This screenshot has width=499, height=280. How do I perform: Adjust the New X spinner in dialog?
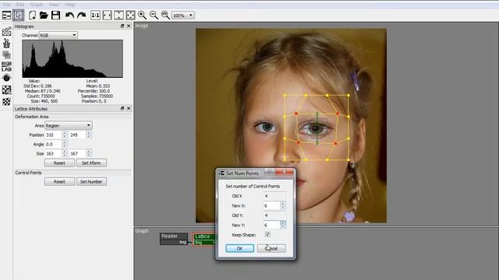(283, 205)
